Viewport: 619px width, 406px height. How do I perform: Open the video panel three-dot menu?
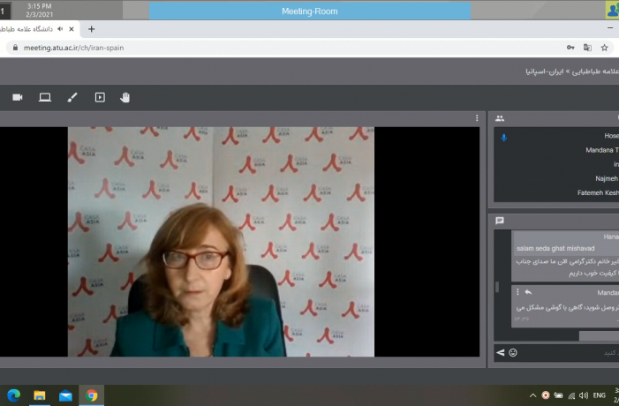tap(477, 117)
